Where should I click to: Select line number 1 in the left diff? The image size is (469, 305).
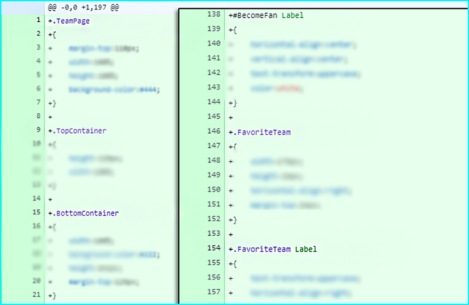coord(38,21)
